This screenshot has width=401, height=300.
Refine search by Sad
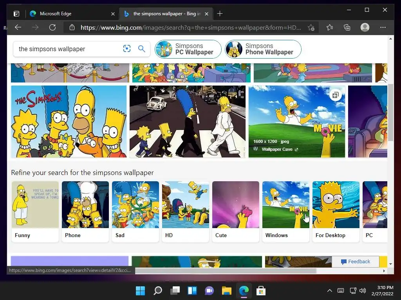135,211
